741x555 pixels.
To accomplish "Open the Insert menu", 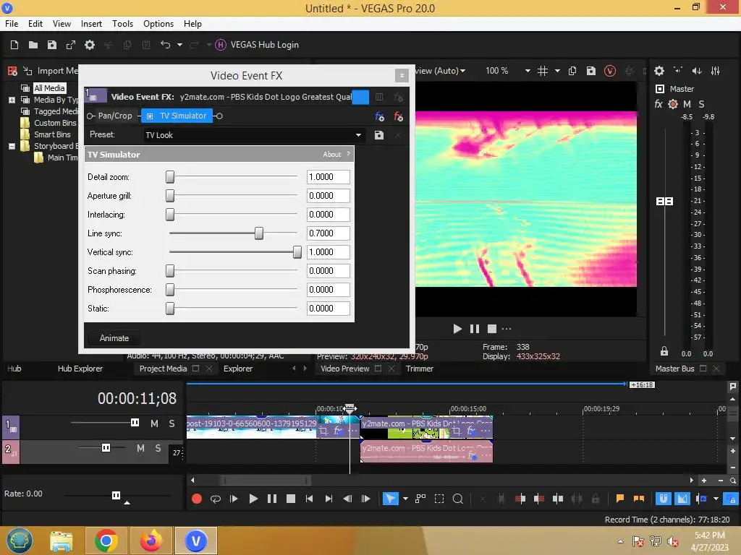I will [91, 24].
